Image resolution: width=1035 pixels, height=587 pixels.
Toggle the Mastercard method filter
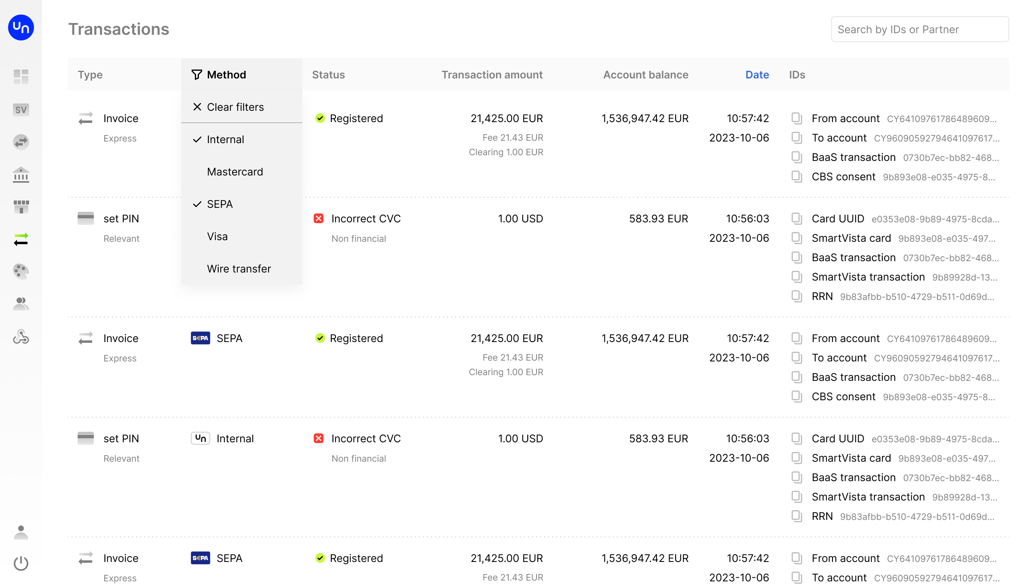pos(242,172)
